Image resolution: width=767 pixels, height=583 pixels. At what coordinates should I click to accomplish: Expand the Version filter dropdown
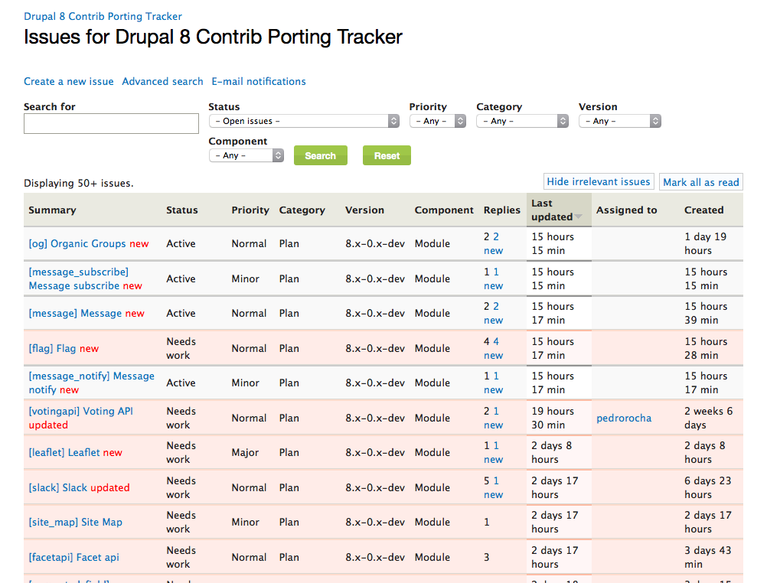click(619, 121)
